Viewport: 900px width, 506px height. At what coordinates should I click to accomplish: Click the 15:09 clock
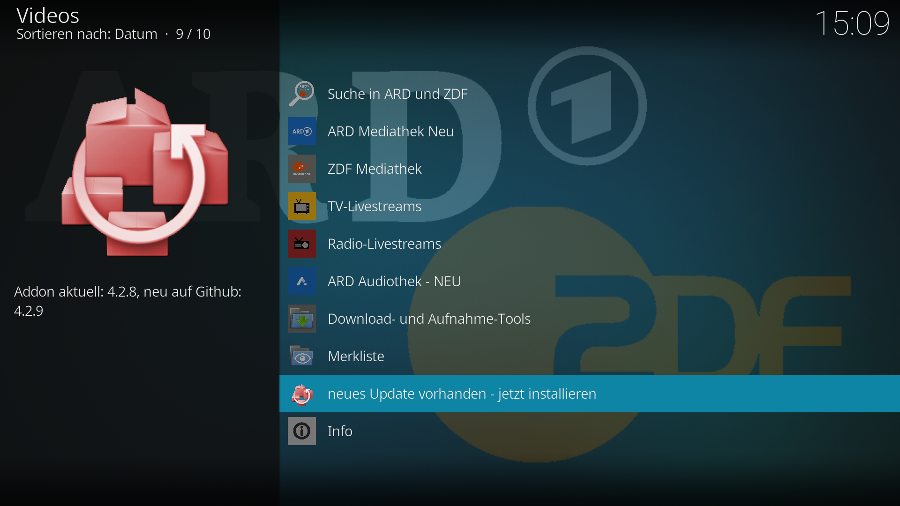(x=852, y=23)
